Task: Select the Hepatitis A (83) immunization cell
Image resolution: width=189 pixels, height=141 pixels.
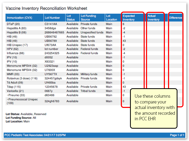Action: pyautogui.click(x=17, y=28)
